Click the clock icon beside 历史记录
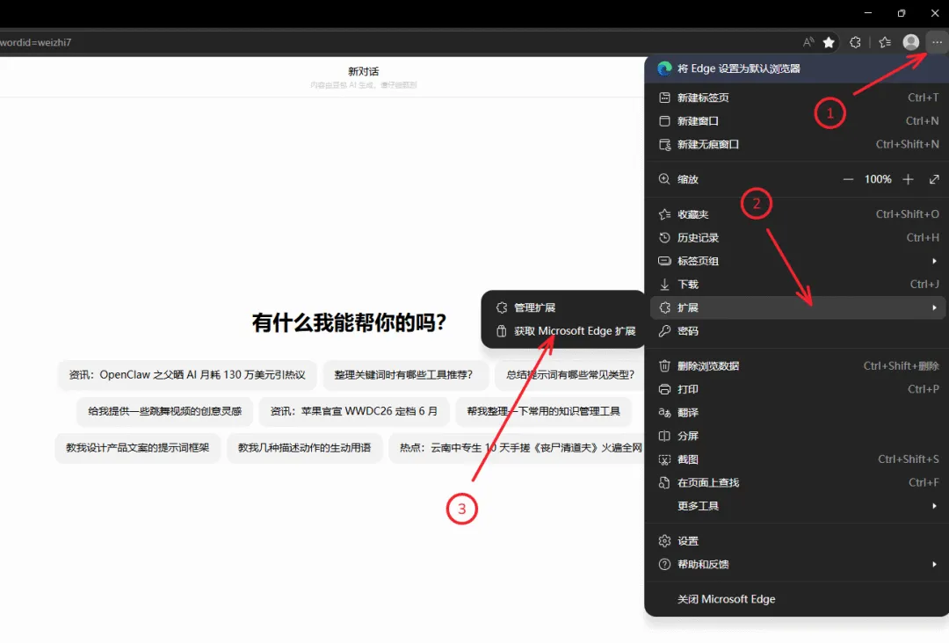The width and height of the screenshot is (949, 643). 664,238
